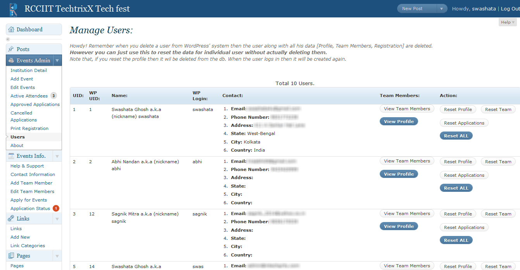Open Edit Events menu item
Screen dimensions: 520x270
click(22, 87)
